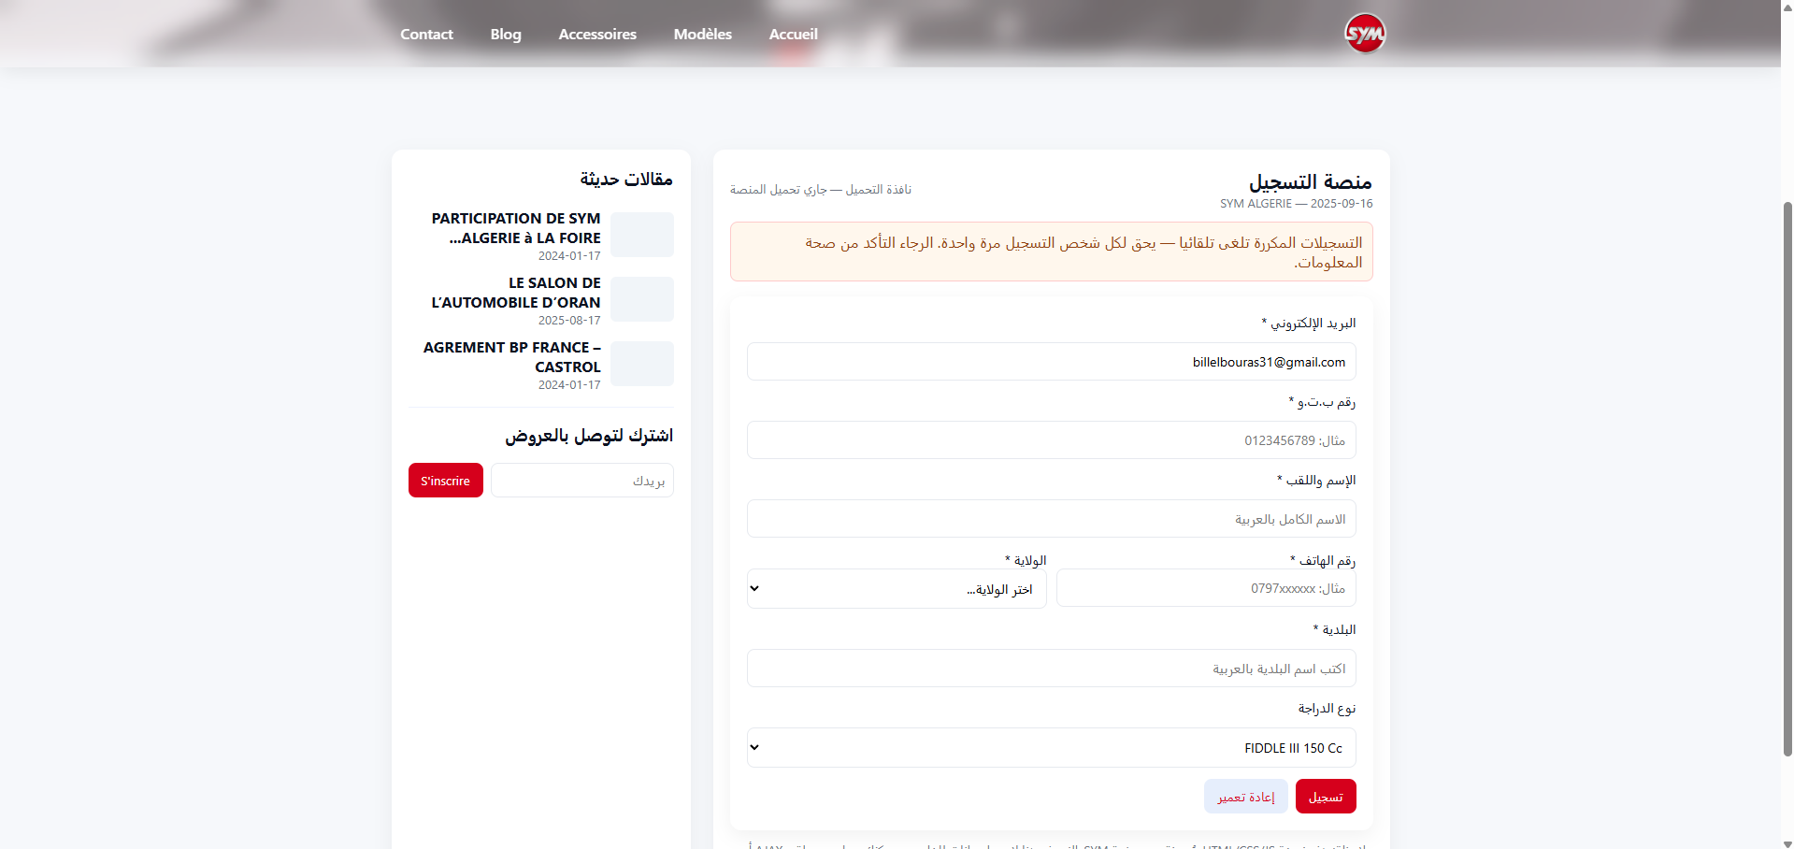Click the S'inscrire subscribe button
The height and width of the screenshot is (849, 1794).
coord(445,481)
